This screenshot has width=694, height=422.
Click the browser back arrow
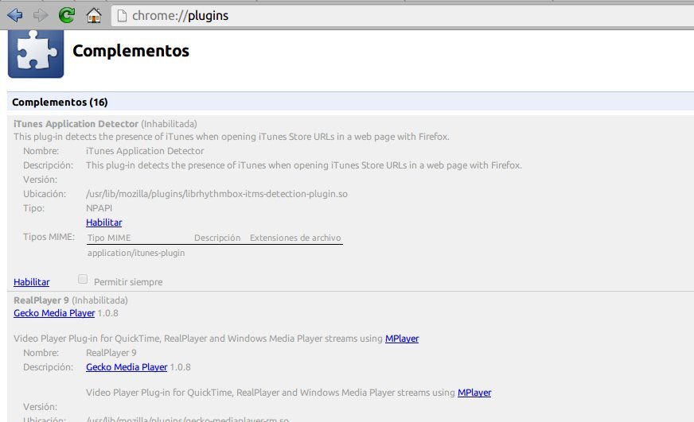[x=15, y=15]
